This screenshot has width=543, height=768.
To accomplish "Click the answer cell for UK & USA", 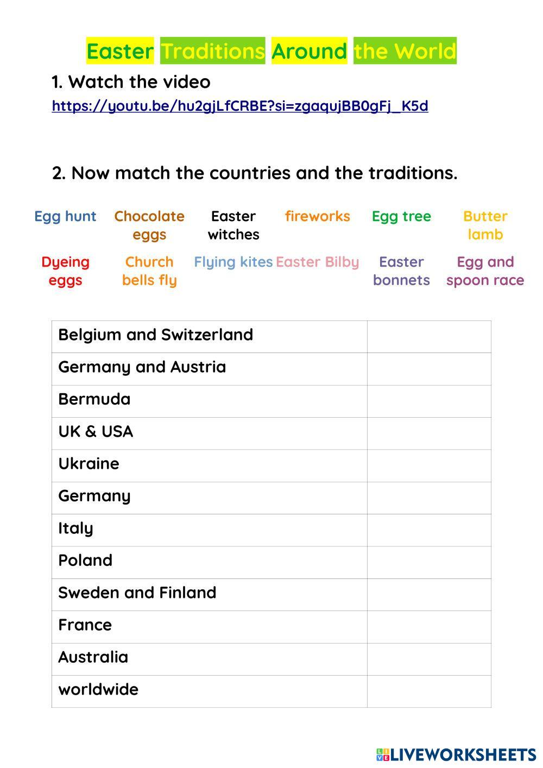I will click(429, 433).
